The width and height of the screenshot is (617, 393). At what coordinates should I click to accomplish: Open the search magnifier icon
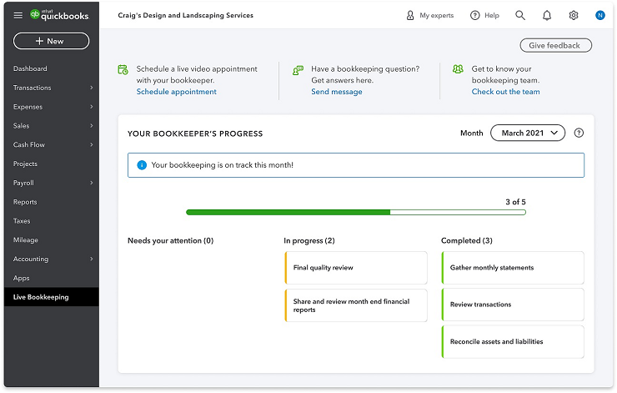520,15
